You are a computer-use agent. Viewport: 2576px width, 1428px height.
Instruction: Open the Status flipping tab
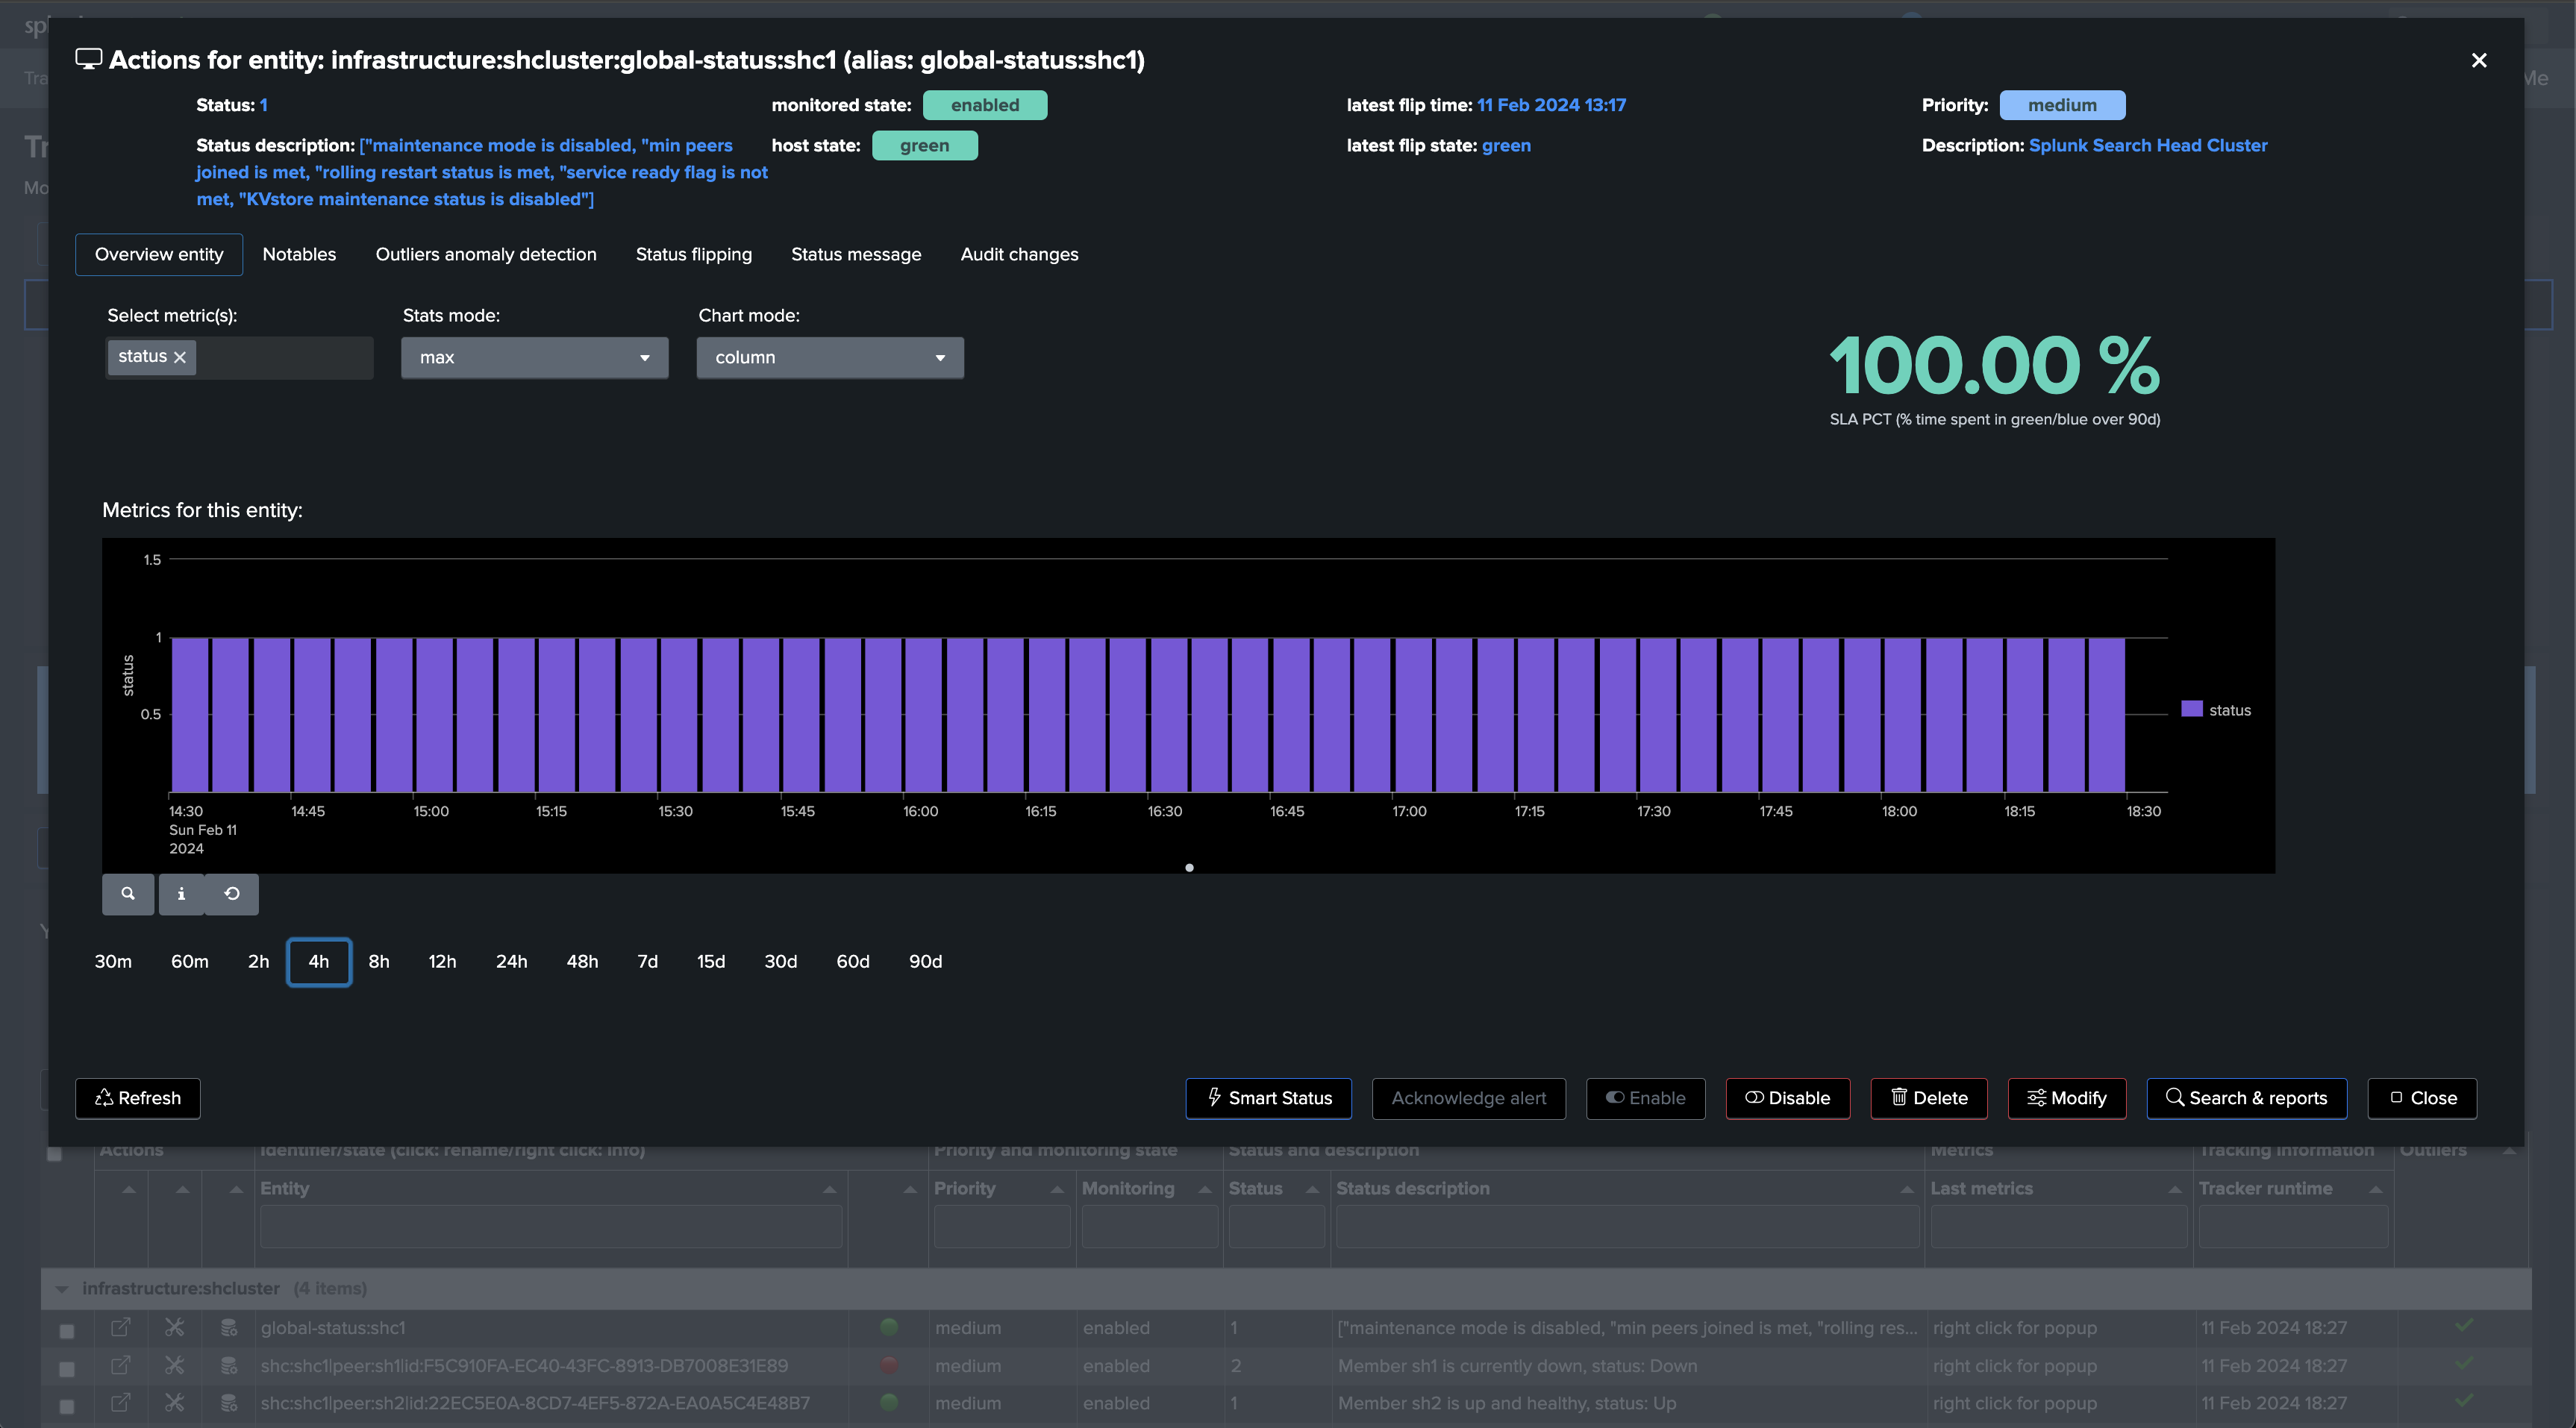click(693, 254)
